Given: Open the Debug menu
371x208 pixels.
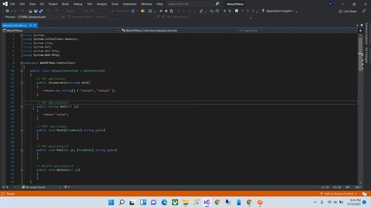Looking at the screenshot, I should pyautogui.click(x=78, y=4).
